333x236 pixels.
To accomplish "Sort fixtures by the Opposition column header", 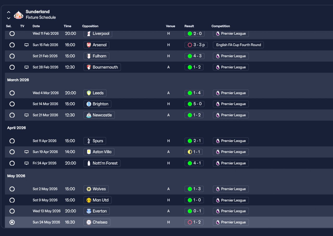I will 90,26.
